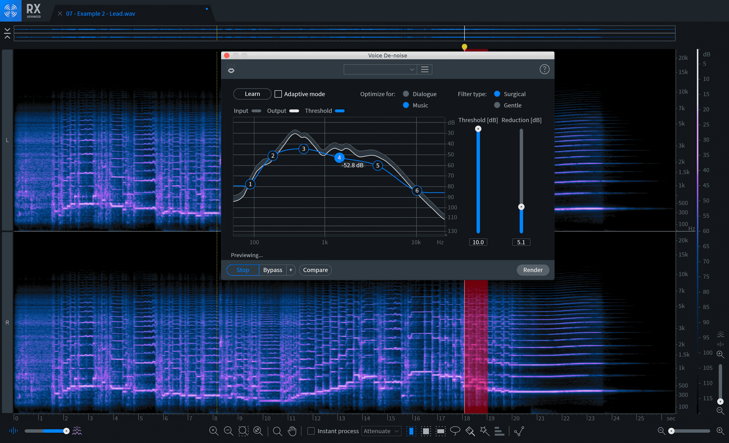
Task: Select Music optimize option
Action: (406, 105)
